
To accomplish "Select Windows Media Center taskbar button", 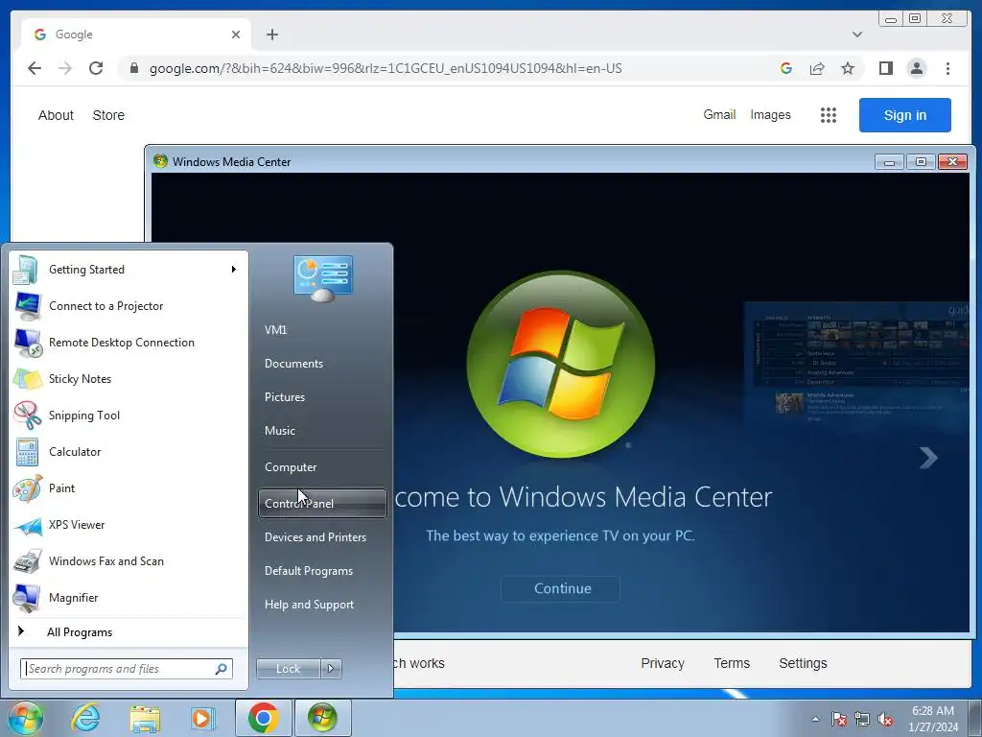I will 322,718.
